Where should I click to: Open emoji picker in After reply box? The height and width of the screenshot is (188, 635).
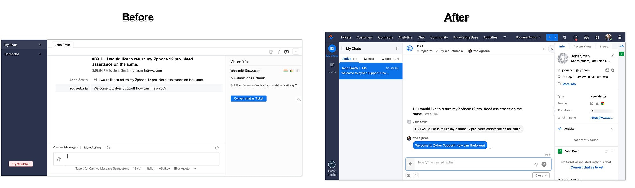537,165
